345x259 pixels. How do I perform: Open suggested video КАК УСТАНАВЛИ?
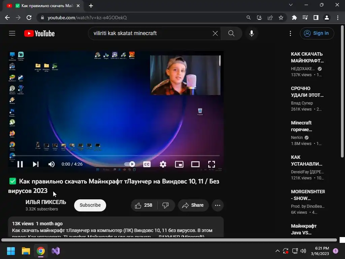pyautogui.click(x=307, y=160)
